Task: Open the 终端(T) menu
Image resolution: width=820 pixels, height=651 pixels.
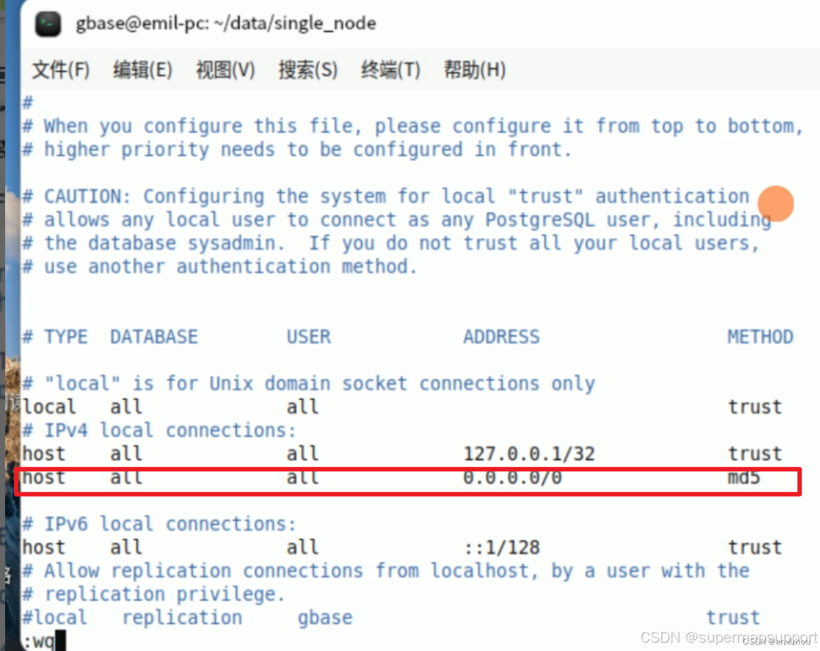Action: point(390,70)
